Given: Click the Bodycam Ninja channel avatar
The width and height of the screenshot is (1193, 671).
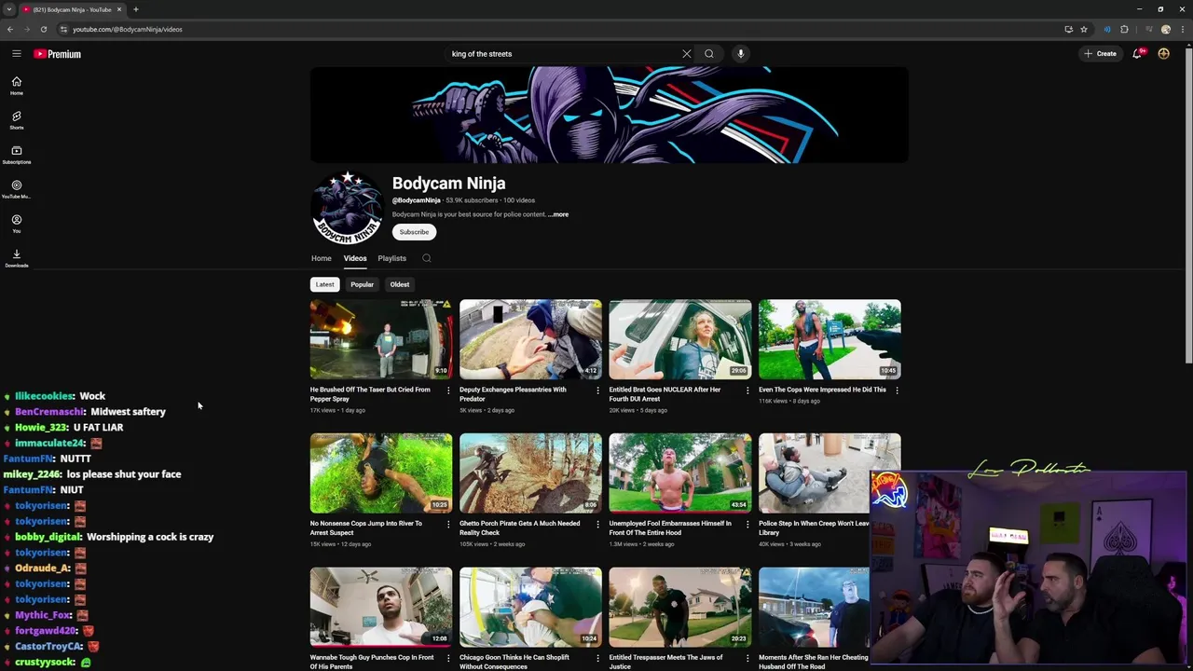Looking at the screenshot, I should coord(347,207).
